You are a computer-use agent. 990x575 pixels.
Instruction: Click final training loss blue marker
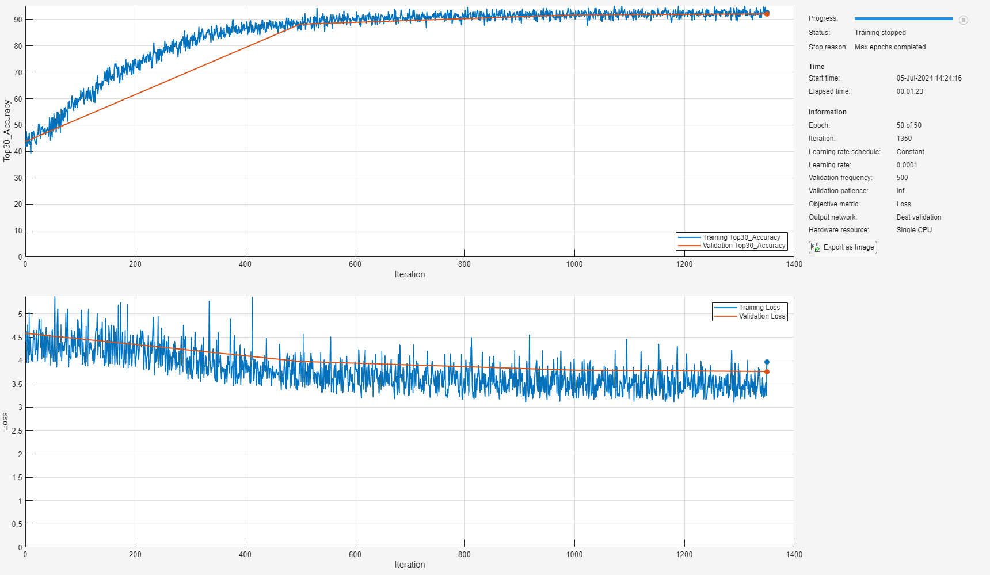tap(767, 362)
